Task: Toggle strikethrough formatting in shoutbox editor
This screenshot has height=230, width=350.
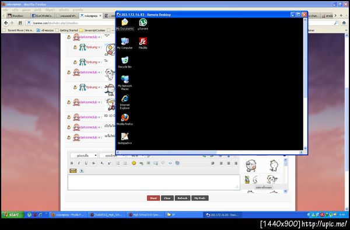Action: pyautogui.click(x=93, y=163)
